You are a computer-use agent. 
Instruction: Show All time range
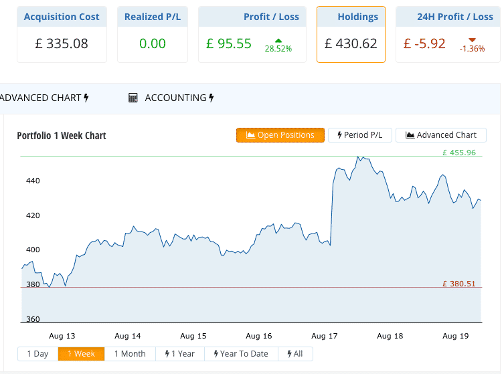pyautogui.click(x=295, y=354)
